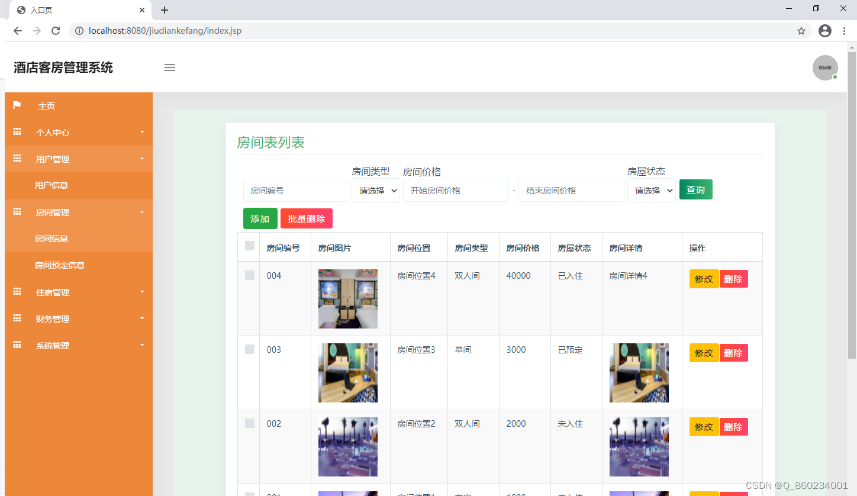
Task: Click the 查询 search button
Action: [696, 189]
